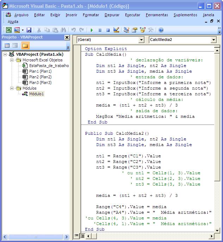Open Visual Basic Help question mark icon
The width and height of the screenshot is (223, 242).
click(161, 30)
